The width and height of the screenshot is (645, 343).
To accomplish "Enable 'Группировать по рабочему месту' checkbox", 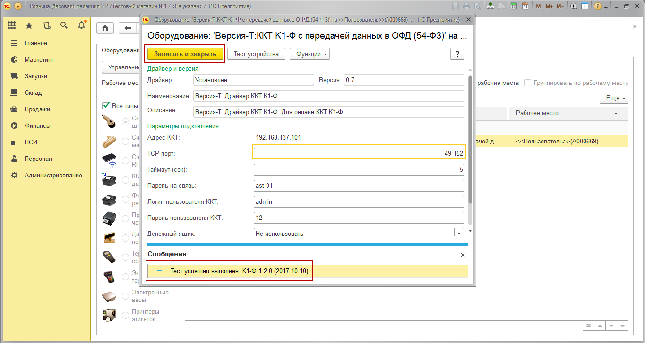I will (x=527, y=83).
